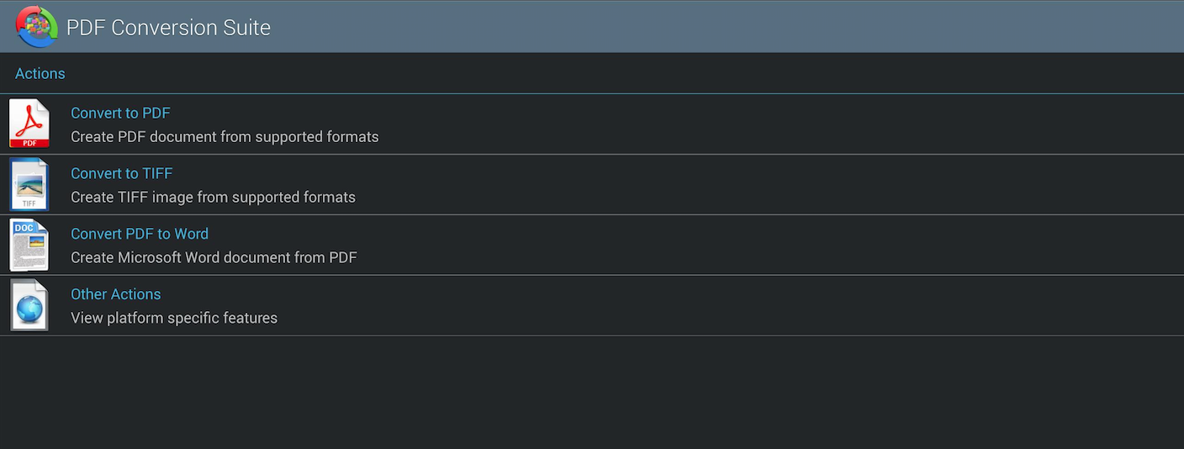
Task: Click 'View platform specific features' description
Action: coord(174,318)
